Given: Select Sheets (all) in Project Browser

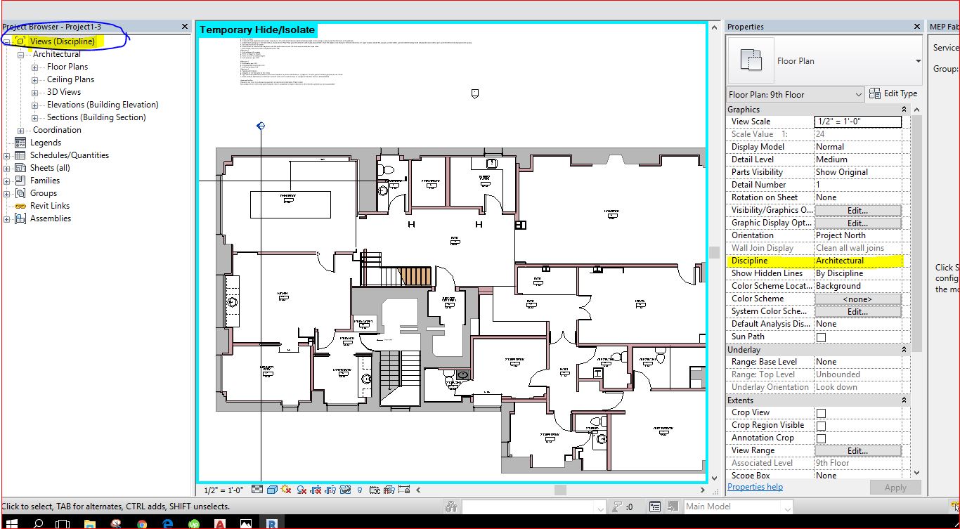Looking at the screenshot, I should click(50, 168).
